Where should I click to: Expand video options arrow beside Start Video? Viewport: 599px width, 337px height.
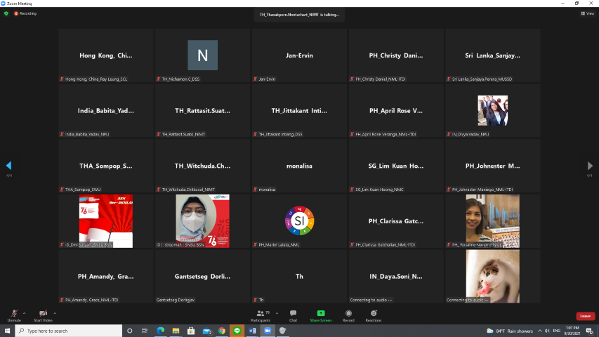pos(55,313)
